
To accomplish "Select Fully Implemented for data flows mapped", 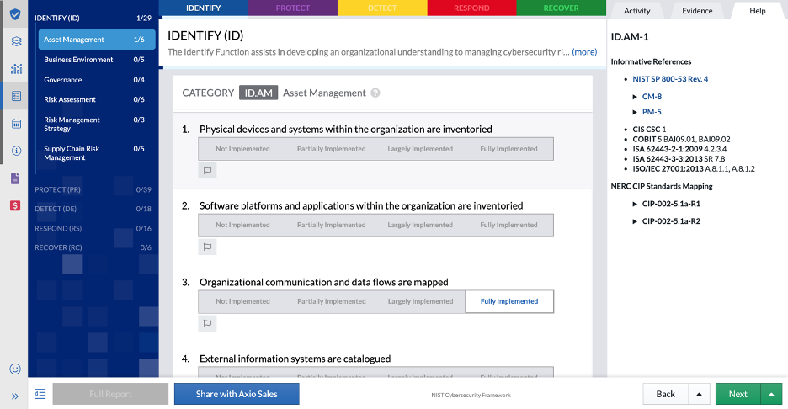I will click(x=509, y=301).
